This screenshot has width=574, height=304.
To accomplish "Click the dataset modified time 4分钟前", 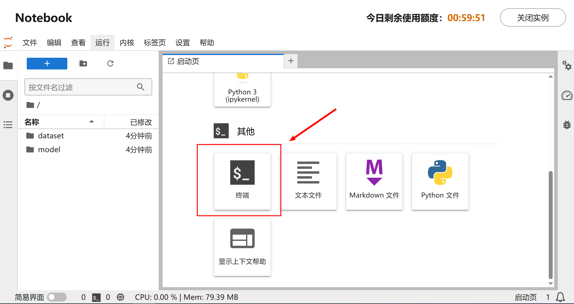I will point(139,136).
